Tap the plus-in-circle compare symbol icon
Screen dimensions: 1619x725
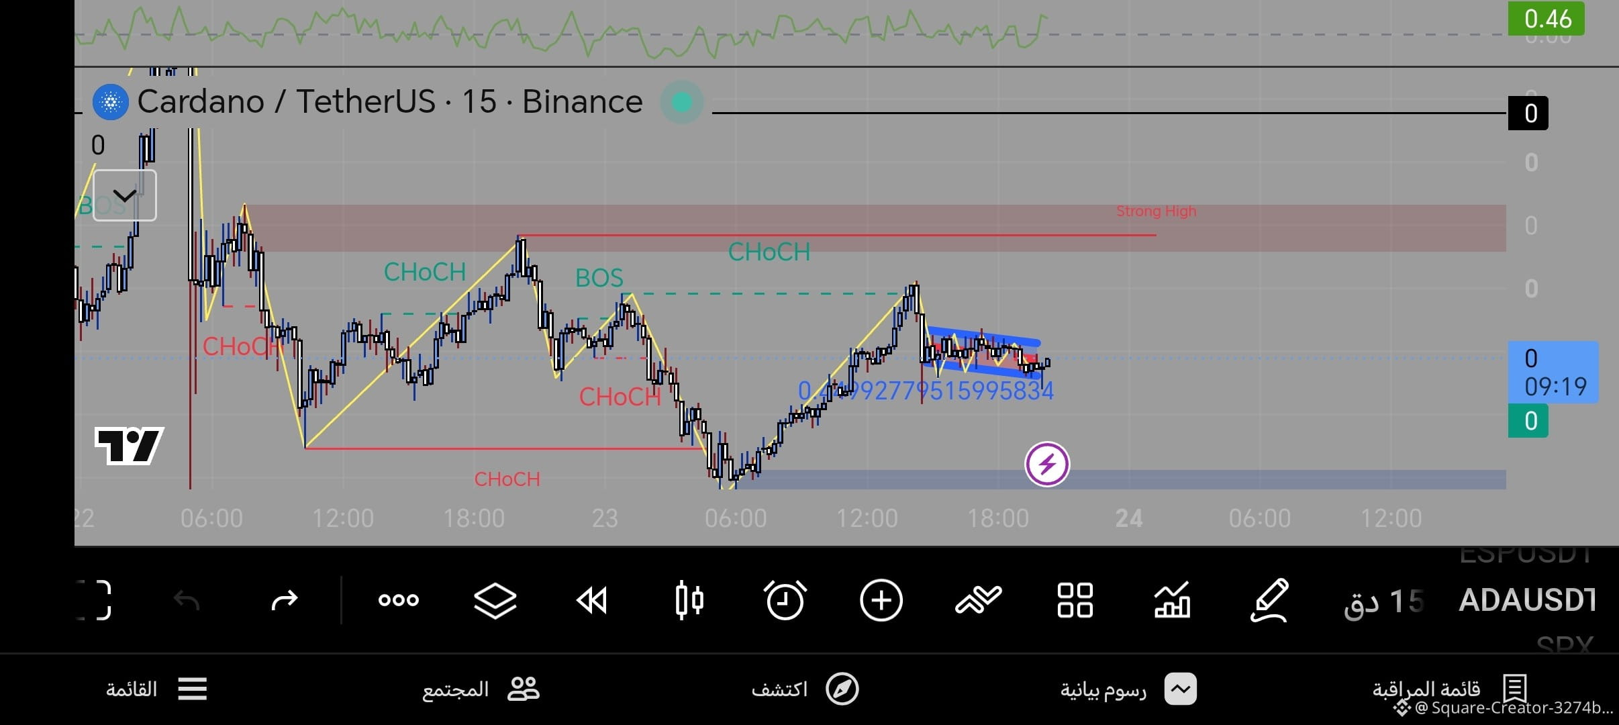click(x=881, y=600)
